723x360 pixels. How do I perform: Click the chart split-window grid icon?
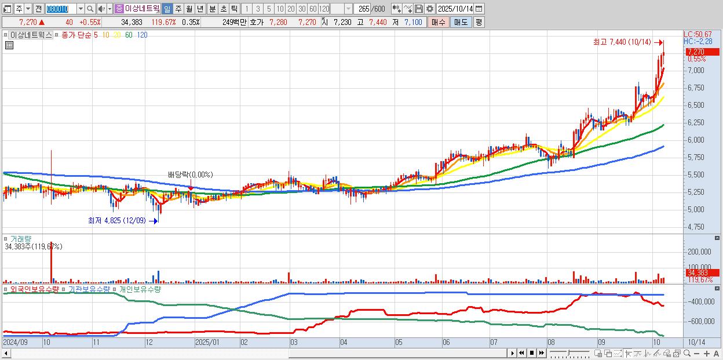598,353
